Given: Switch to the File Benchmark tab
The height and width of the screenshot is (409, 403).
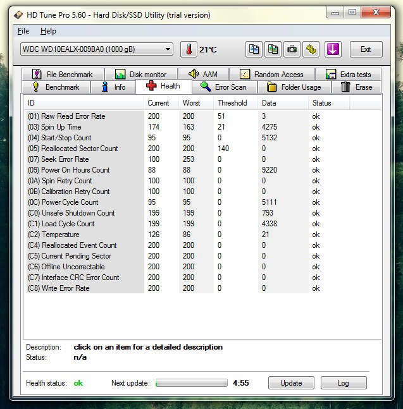Looking at the screenshot, I should [x=63, y=75].
